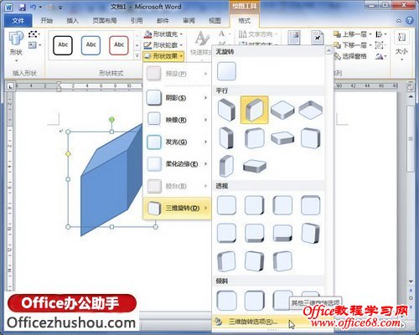Switch to the 邮件 Mailings tab

tap(163, 21)
